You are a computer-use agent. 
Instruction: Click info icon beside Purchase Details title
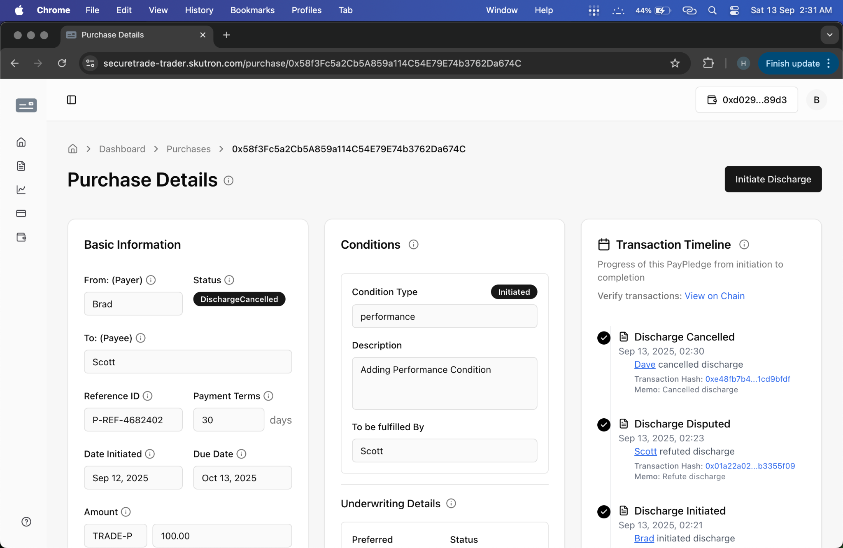click(228, 180)
